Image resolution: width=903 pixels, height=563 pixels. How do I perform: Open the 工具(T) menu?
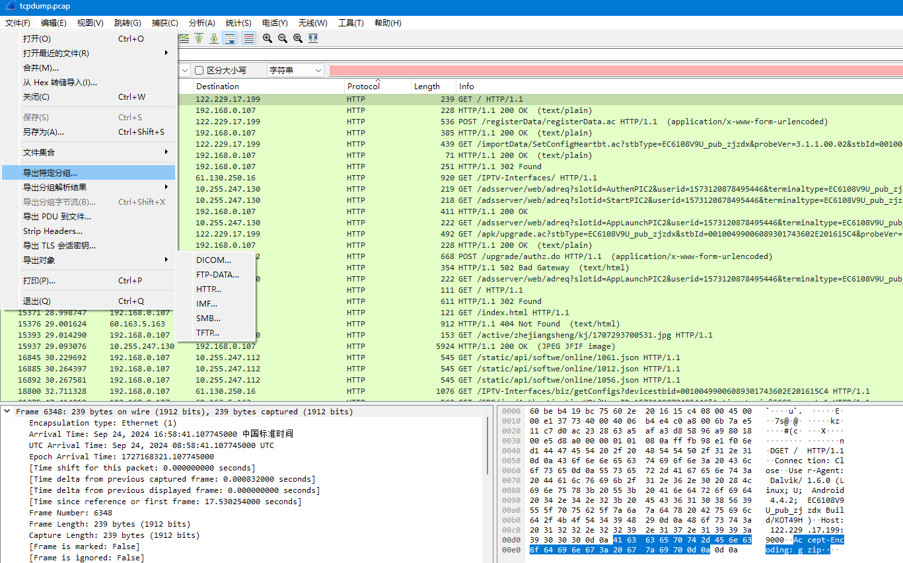coord(351,23)
